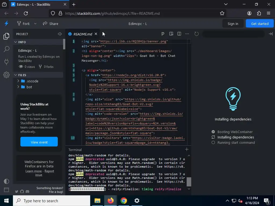Image resolution: width=275 pixels, height=206 pixels.
Task: Click the site shield tracking icon
Action: click(53, 13)
